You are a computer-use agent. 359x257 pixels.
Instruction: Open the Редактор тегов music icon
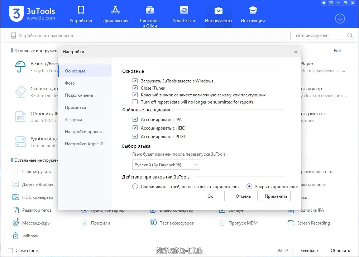click(x=15, y=210)
